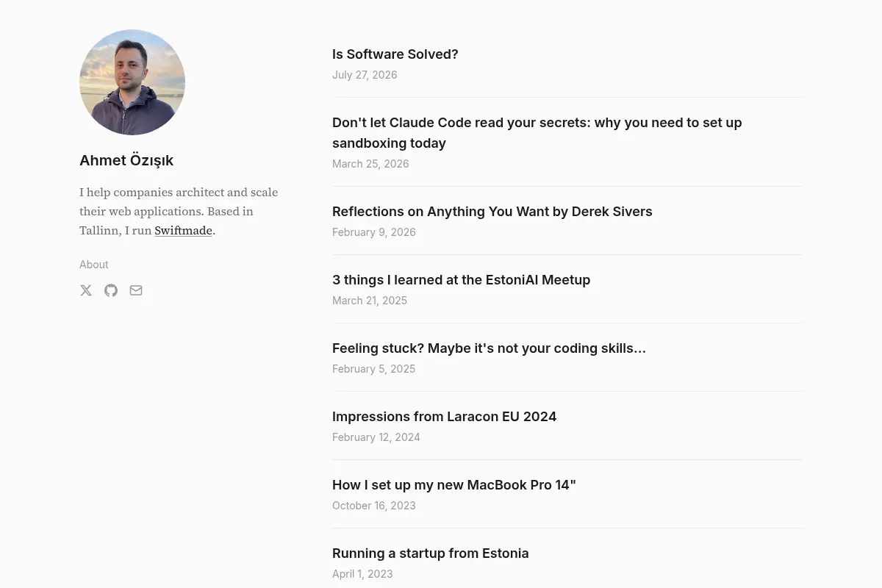Read 'Running a startup from Estonia'
The width and height of the screenshot is (882, 588).
tap(431, 553)
